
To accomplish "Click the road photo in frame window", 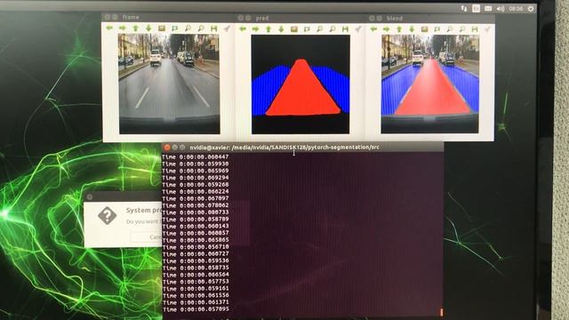I will [x=169, y=84].
